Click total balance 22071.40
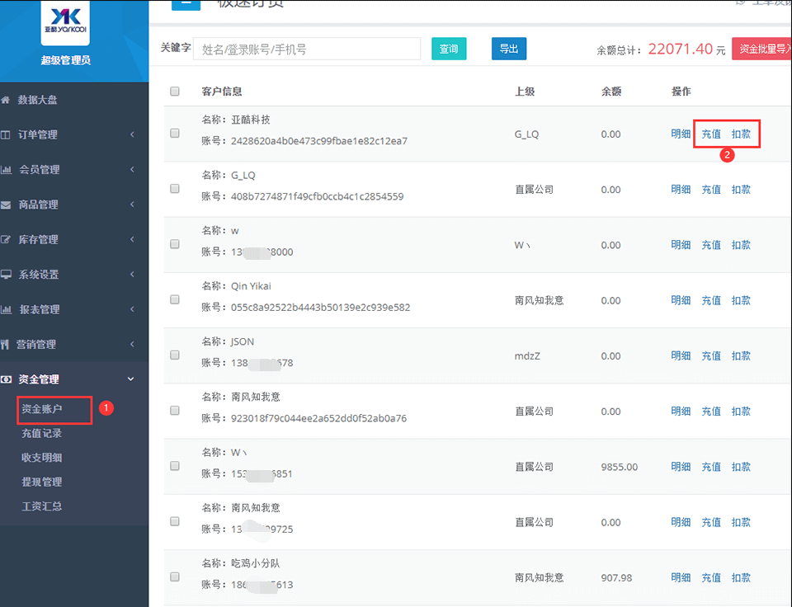Image resolution: width=792 pixels, height=607 pixels. point(680,49)
